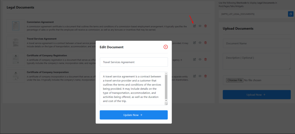Click the description scrollbar down arrow
Image resolution: width=295 pixels, height=134 pixels.
click(166, 100)
